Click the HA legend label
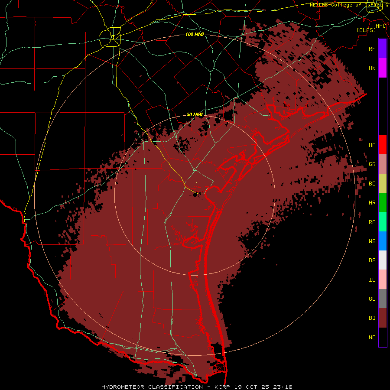This screenshot has width=390, height=390. [372, 145]
